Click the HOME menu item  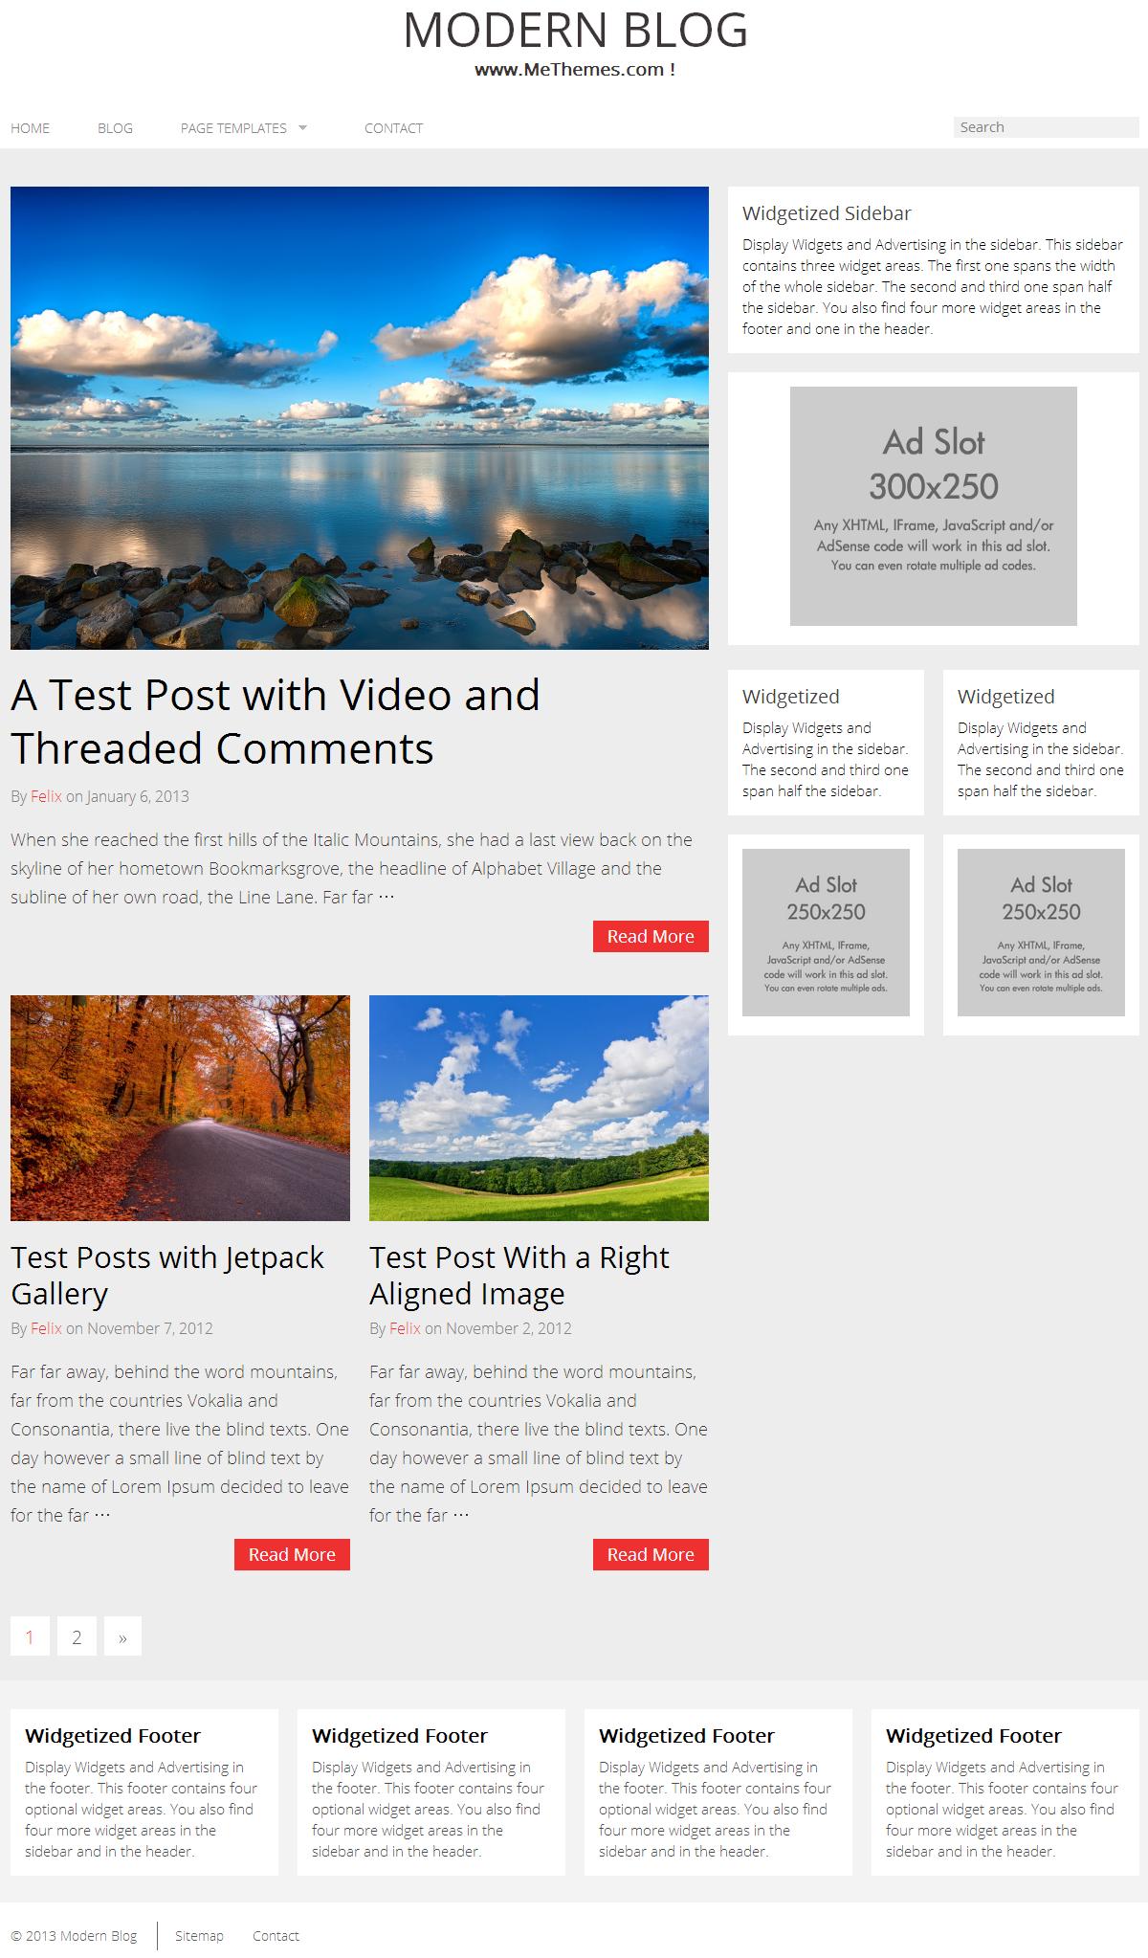point(30,128)
